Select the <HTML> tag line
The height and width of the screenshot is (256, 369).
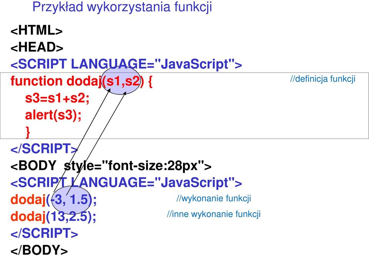click(x=37, y=31)
